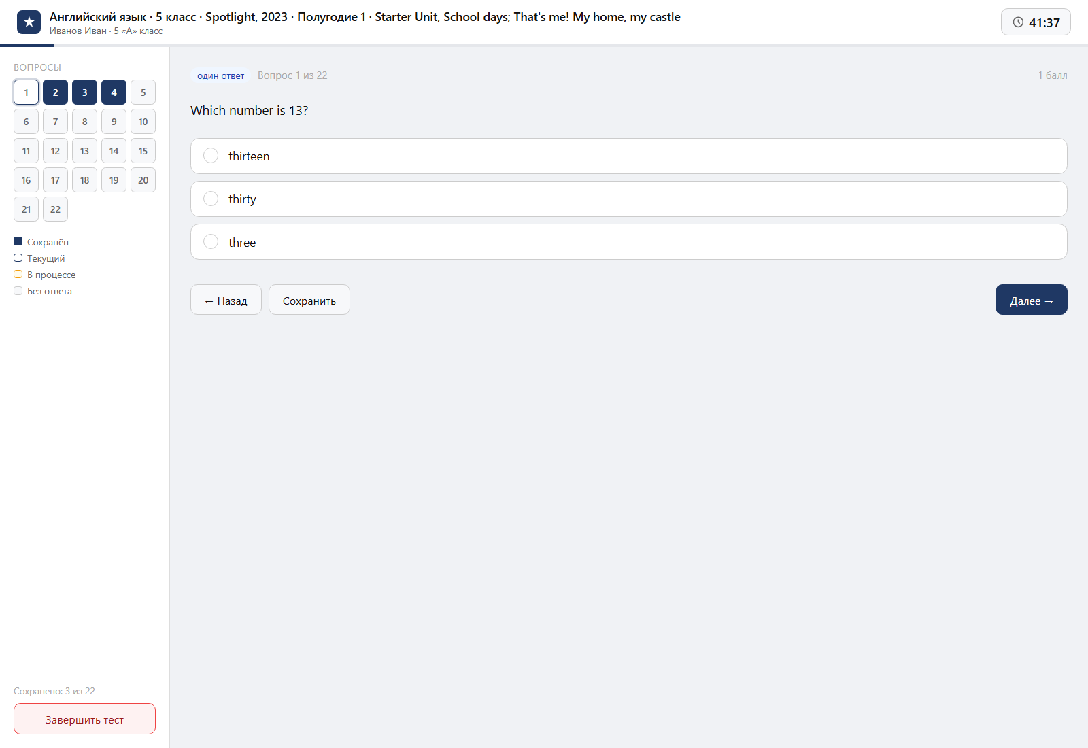The image size is (1088, 748).
Task: Jump to question 19
Action: pos(114,180)
